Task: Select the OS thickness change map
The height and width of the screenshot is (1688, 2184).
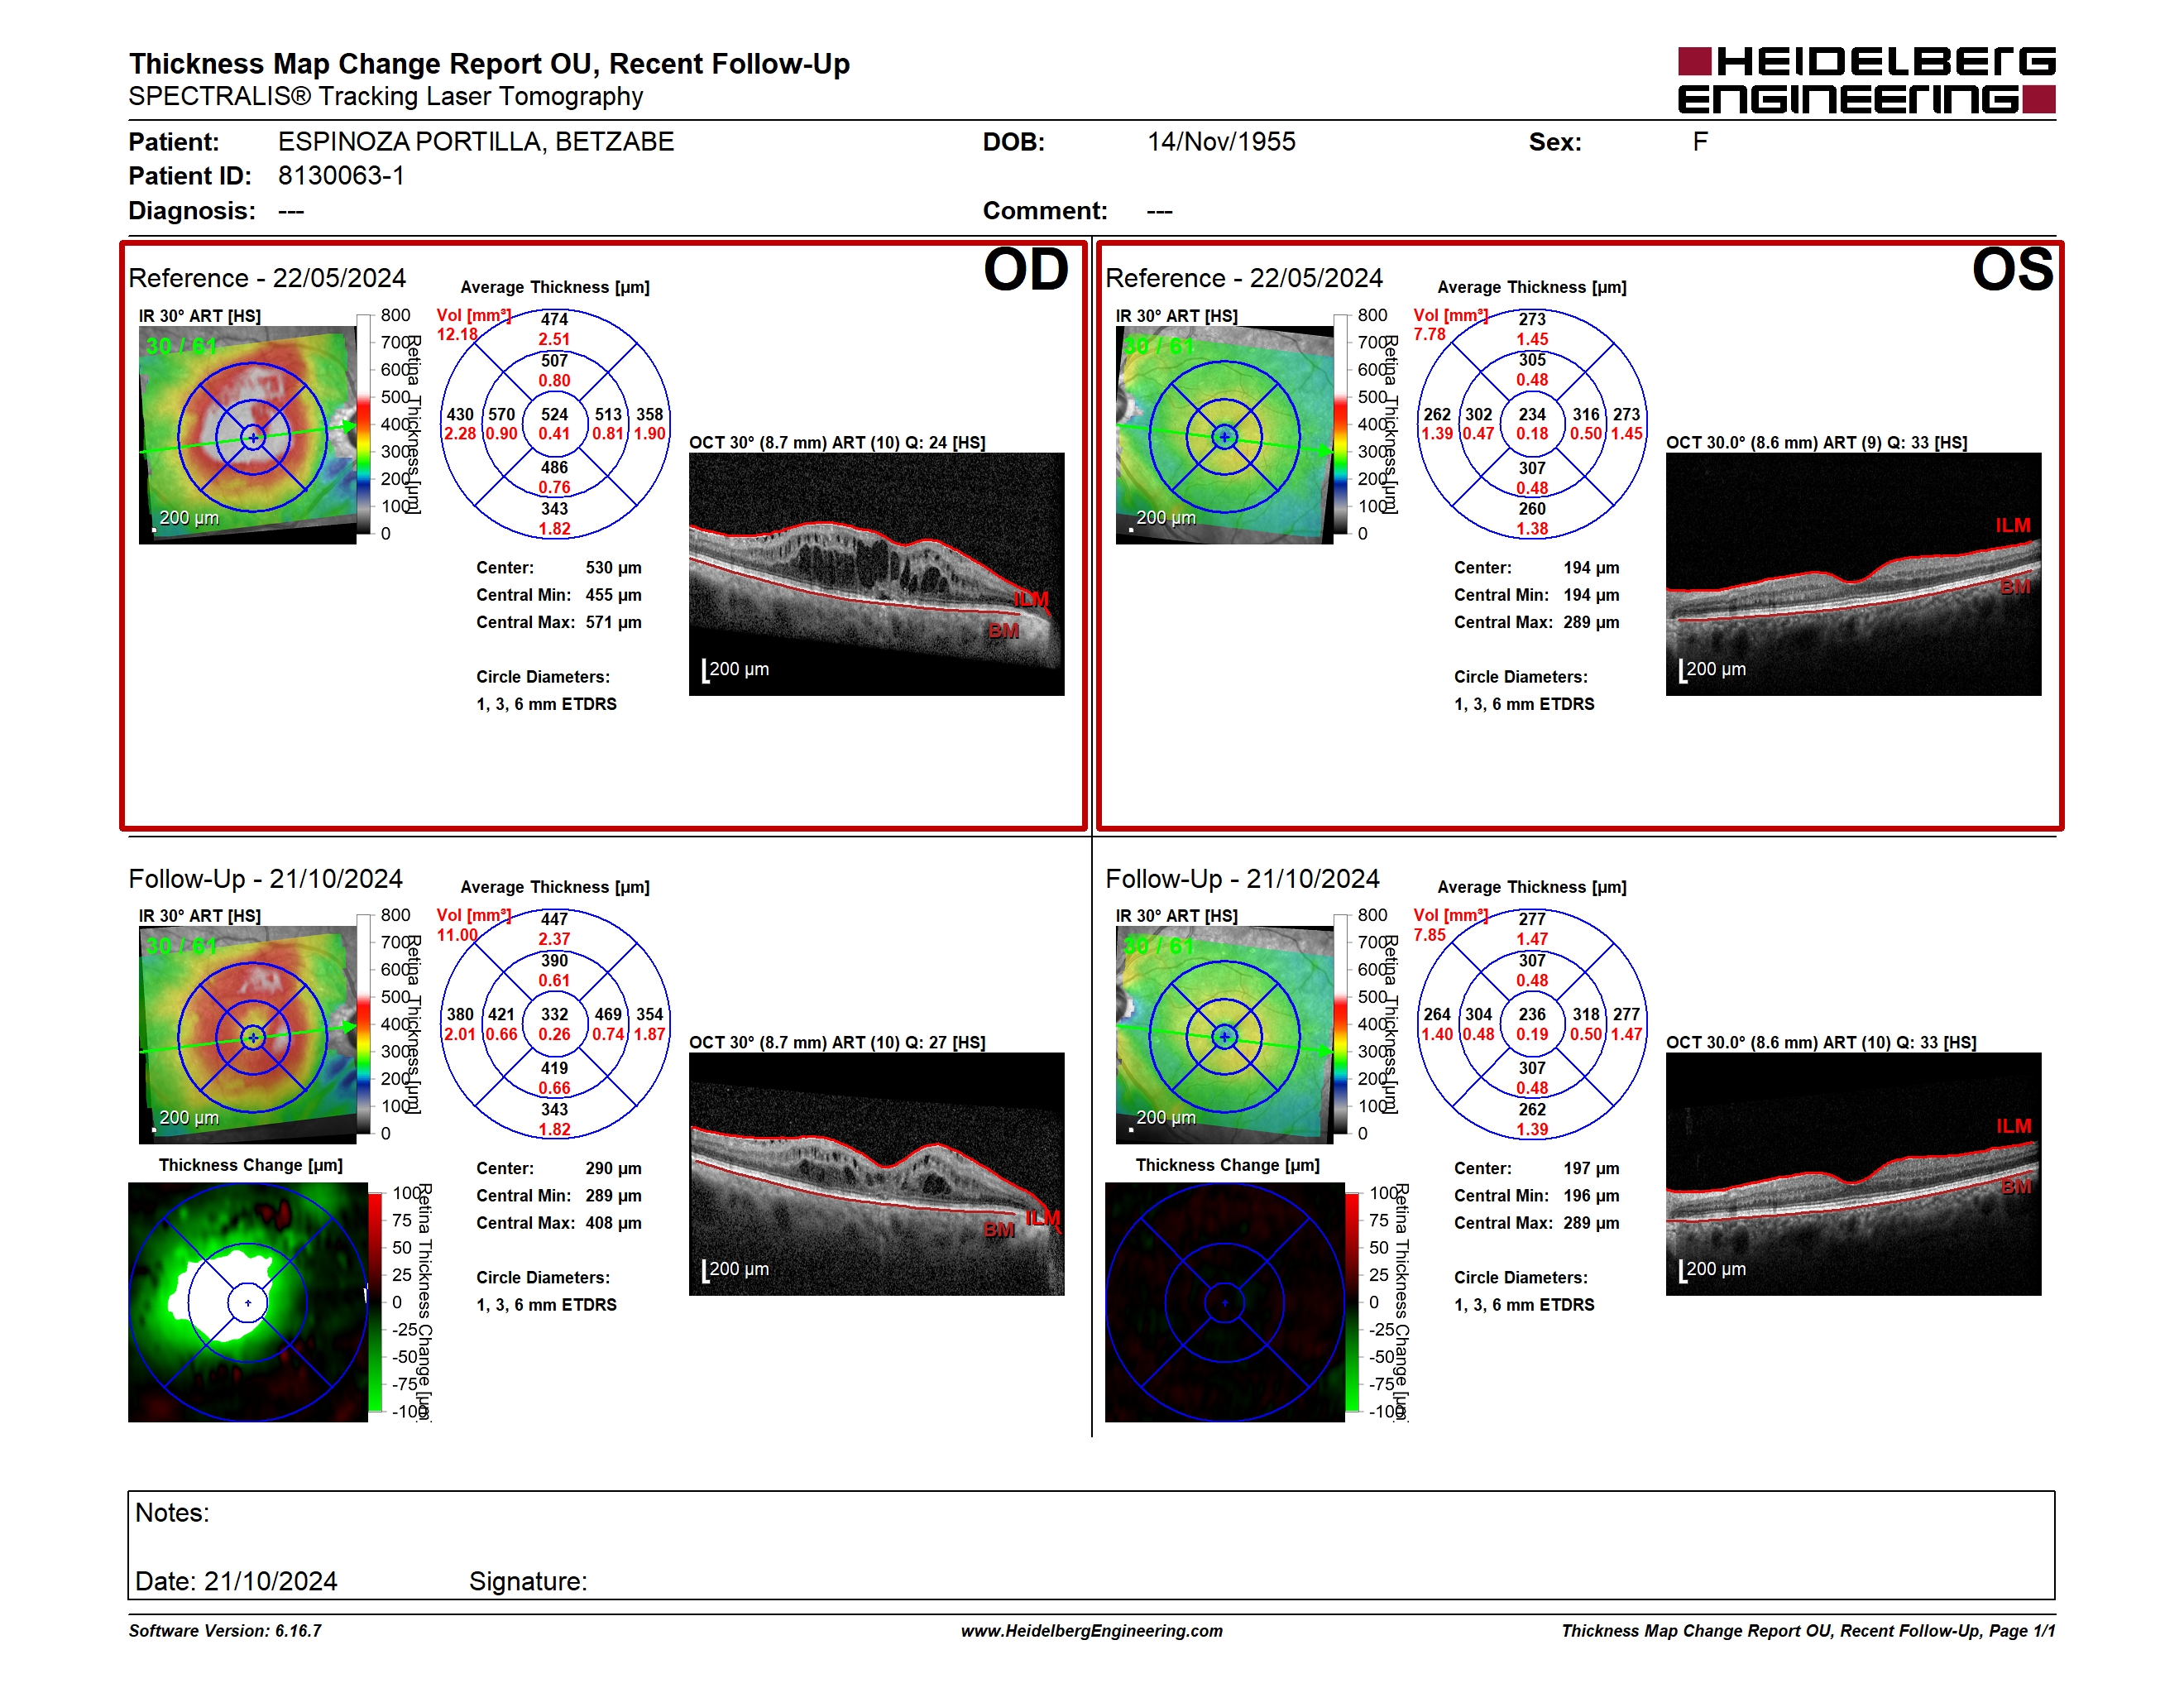Action: coord(1225,1302)
